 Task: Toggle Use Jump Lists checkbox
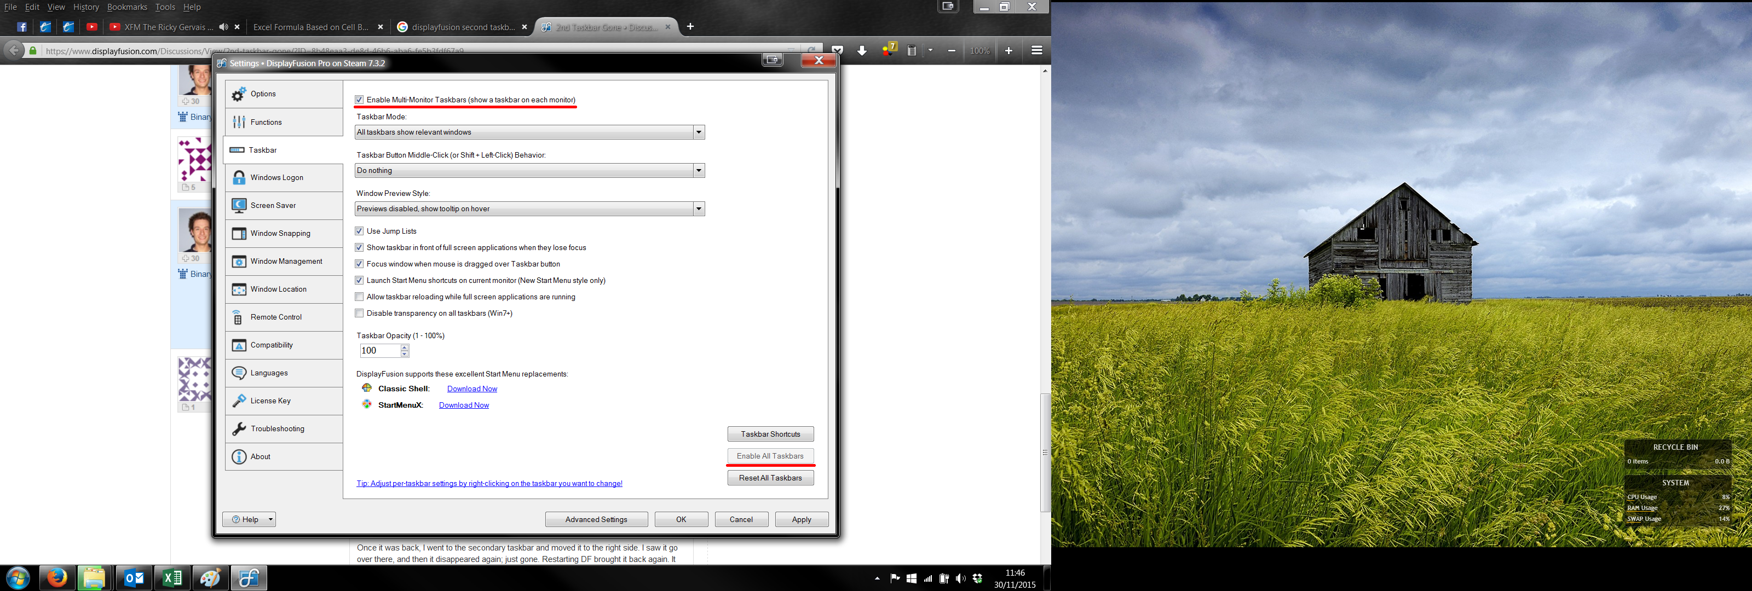pyautogui.click(x=359, y=231)
